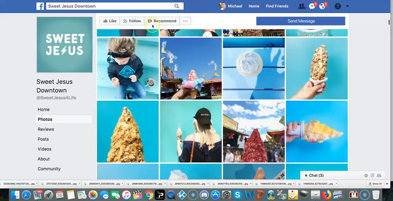Viewport: 393px width, 201px height.
Task: Open Calendar app in the Dock
Action: tap(60, 195)
